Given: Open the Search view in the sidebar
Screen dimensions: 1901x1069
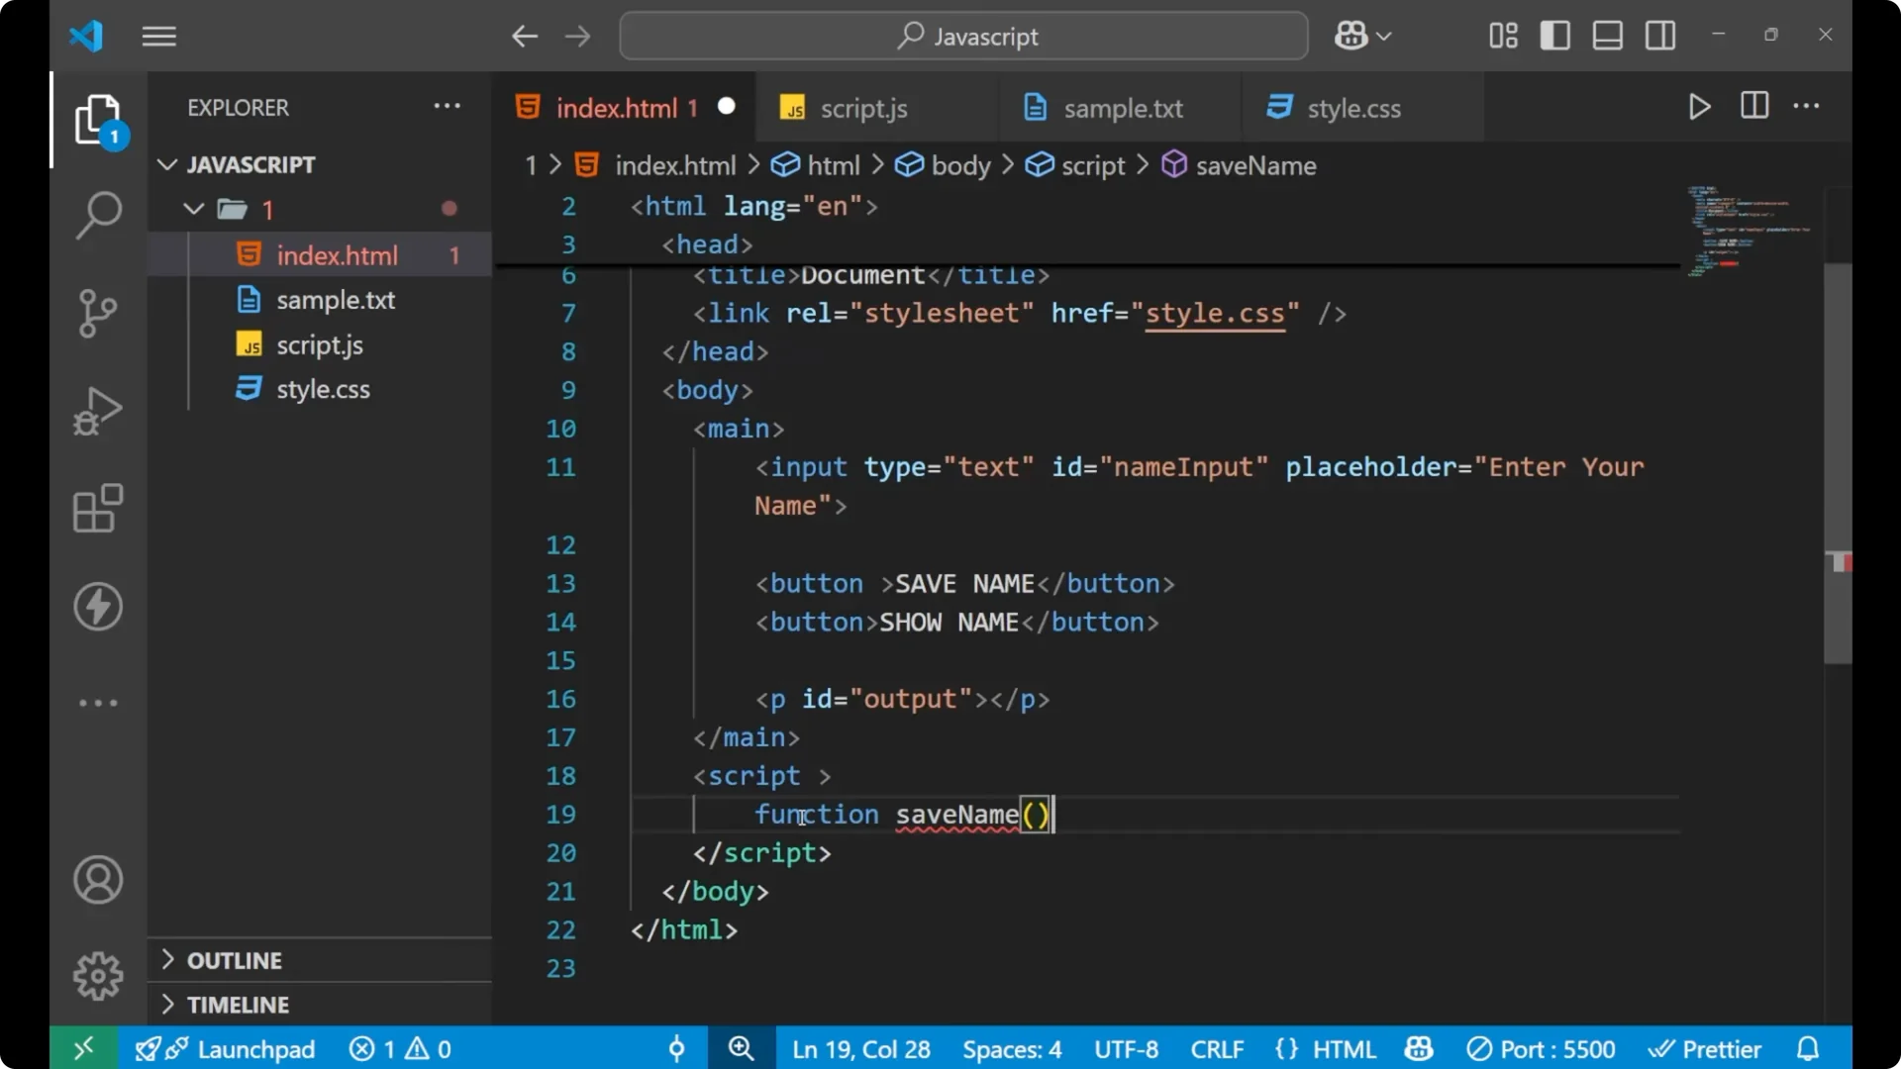Looking at the screenshot, I should pyautogui.click(x=97, y=215).
